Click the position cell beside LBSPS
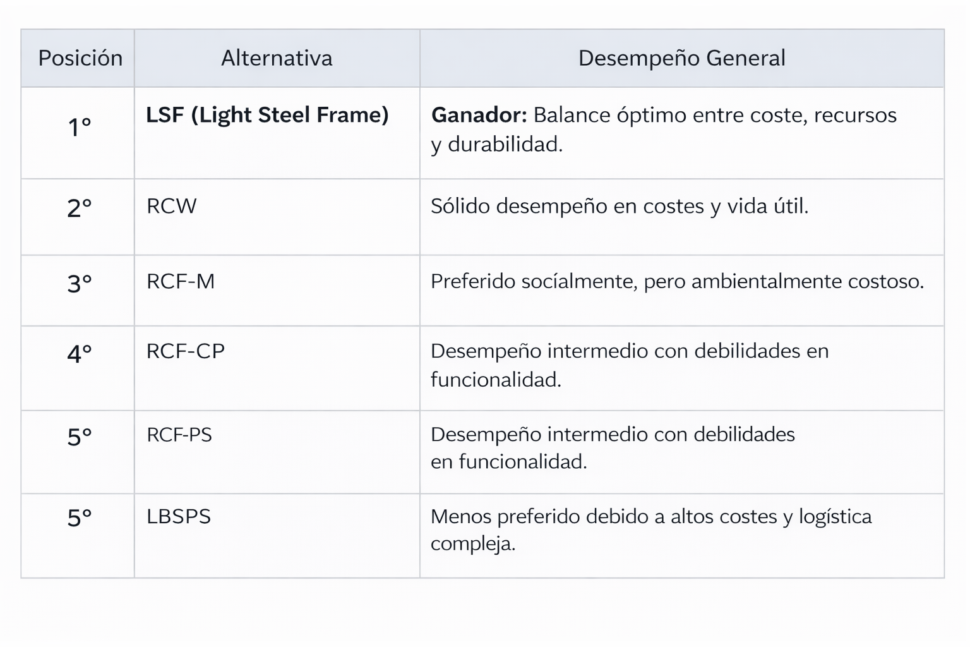 click(80, 518)
